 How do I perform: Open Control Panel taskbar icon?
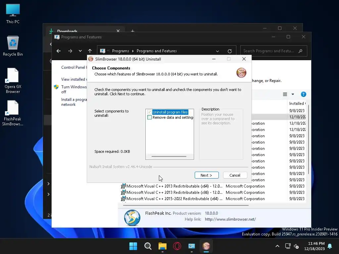pos(192,246)
